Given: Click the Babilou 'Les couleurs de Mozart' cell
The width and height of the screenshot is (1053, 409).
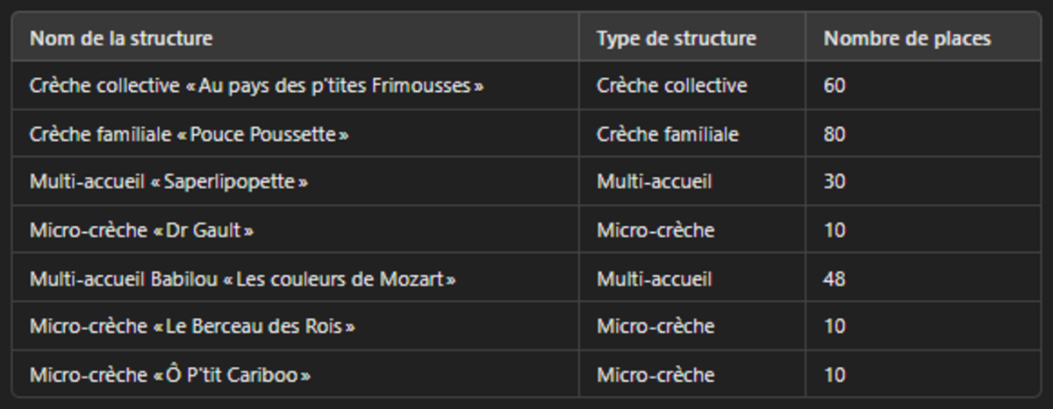Looking at the screenshot, I should 243,279.
